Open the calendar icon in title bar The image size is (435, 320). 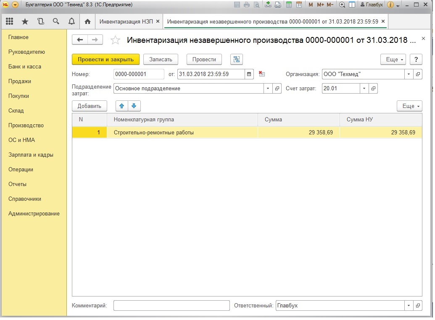(299, 5)
